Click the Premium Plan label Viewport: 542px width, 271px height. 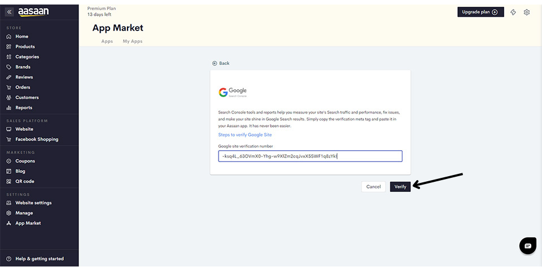[102, 8]
